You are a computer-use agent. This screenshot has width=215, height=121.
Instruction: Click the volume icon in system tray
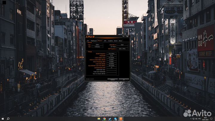pyautogui.click(x=196, y=119)
